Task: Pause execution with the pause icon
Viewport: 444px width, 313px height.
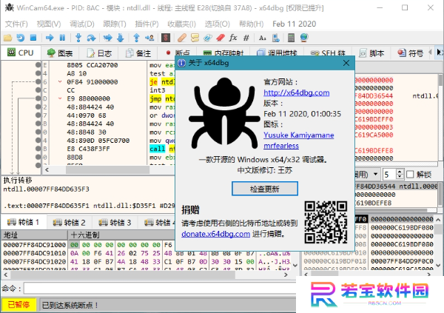Action: (x=62, y=38)
